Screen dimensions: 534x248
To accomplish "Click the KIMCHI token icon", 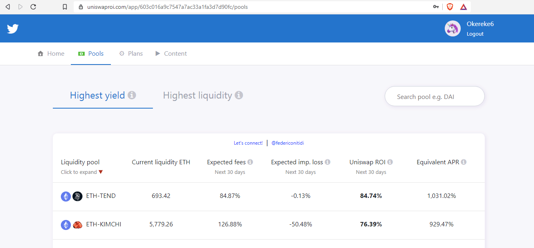I will tap(77, 225).
